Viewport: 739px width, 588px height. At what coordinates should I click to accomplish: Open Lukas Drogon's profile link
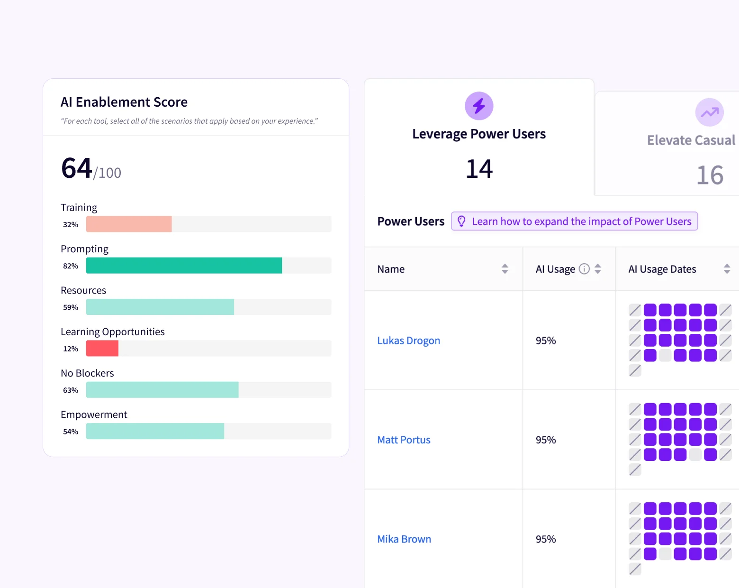(x=408, y=340)
